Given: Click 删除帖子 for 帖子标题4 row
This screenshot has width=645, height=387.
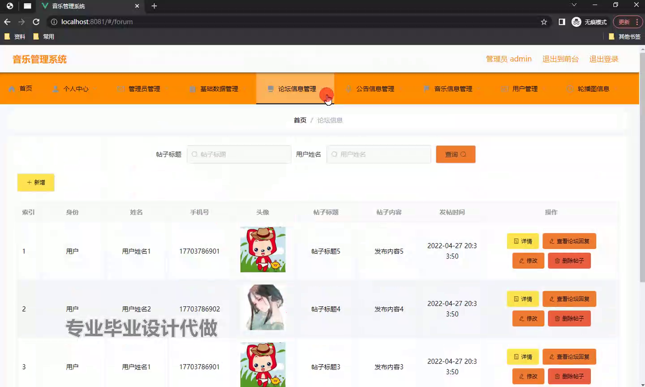Looking at the screenshot, I should [x=569, y=318].
